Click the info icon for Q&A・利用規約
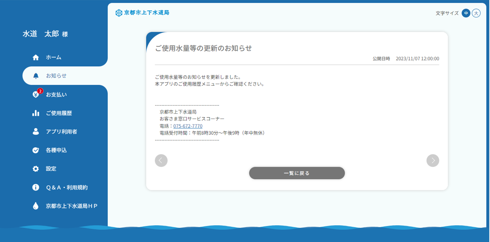This screenshot has height=242, width=490. (36, 187)
